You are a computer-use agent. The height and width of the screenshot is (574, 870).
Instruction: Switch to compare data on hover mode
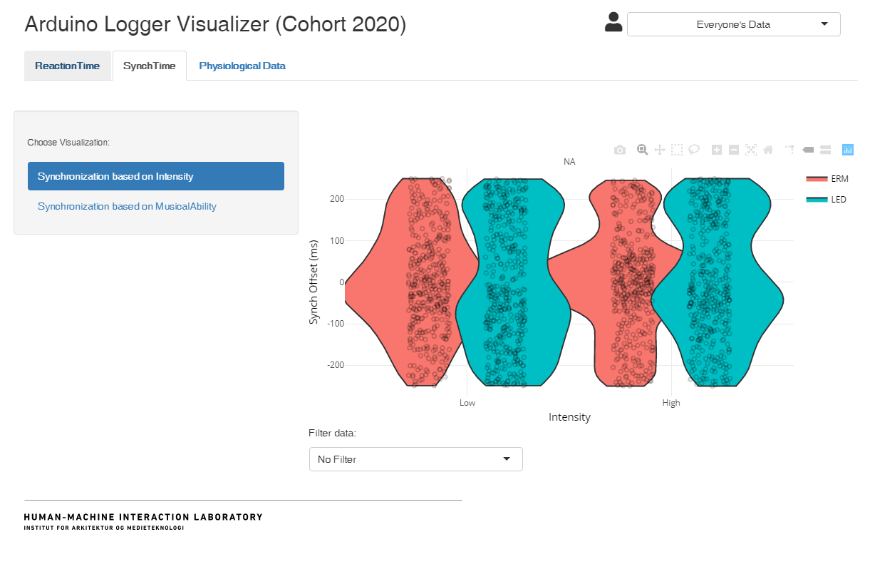(x=824, y=150)
